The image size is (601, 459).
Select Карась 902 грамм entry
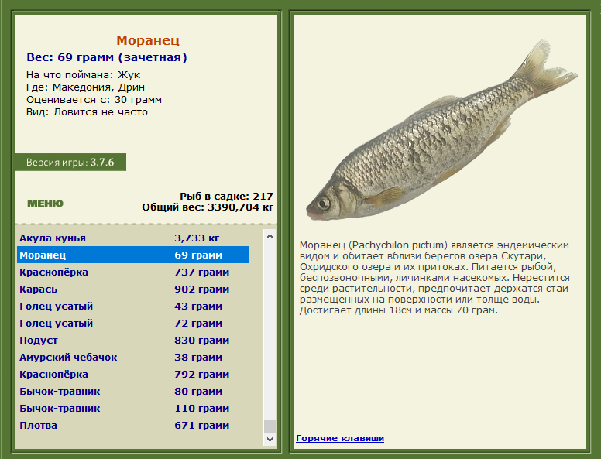pos(133,289)
